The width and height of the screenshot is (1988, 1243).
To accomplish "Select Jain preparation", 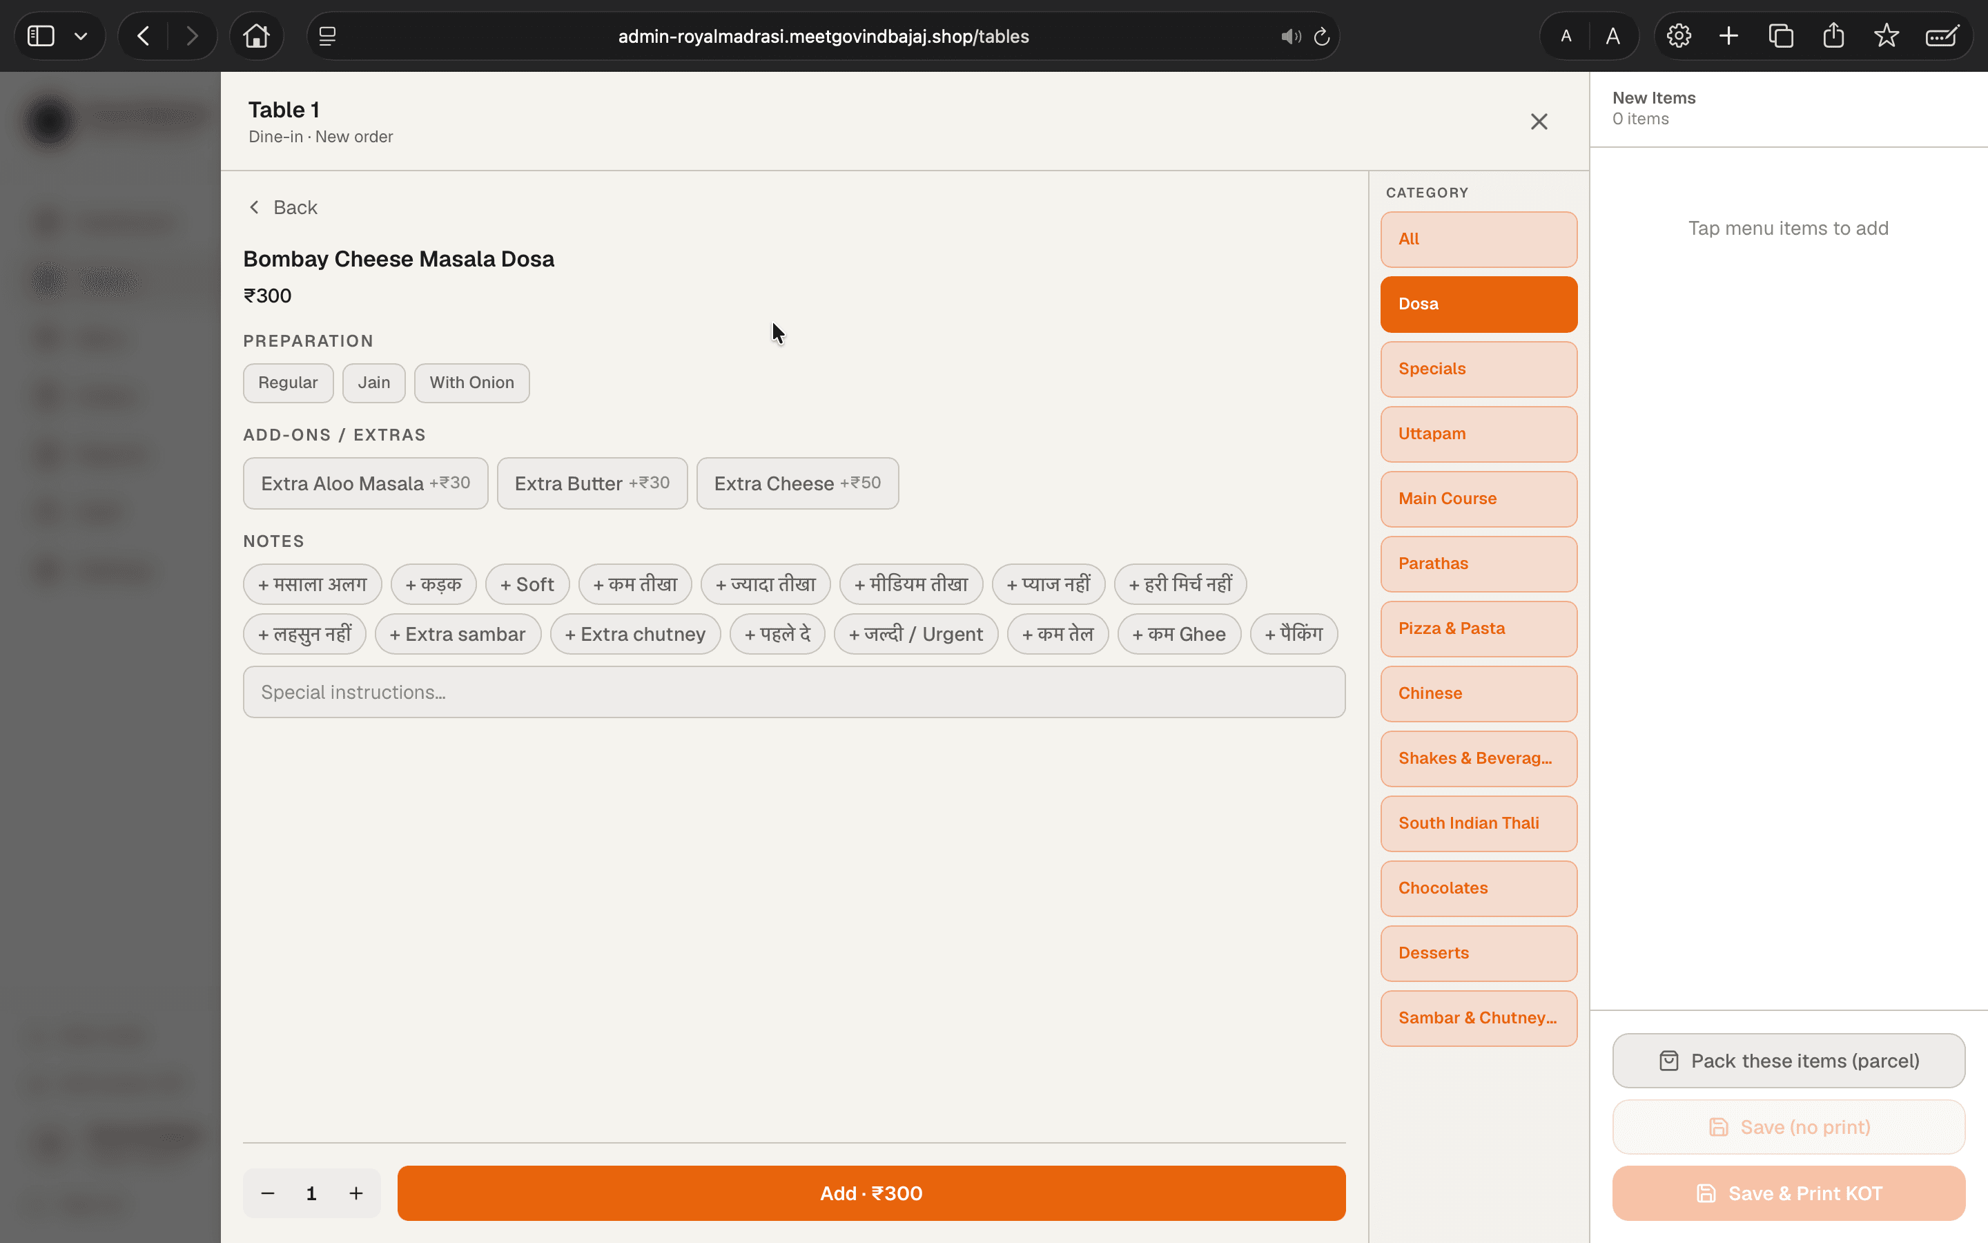I will [373, 383].
